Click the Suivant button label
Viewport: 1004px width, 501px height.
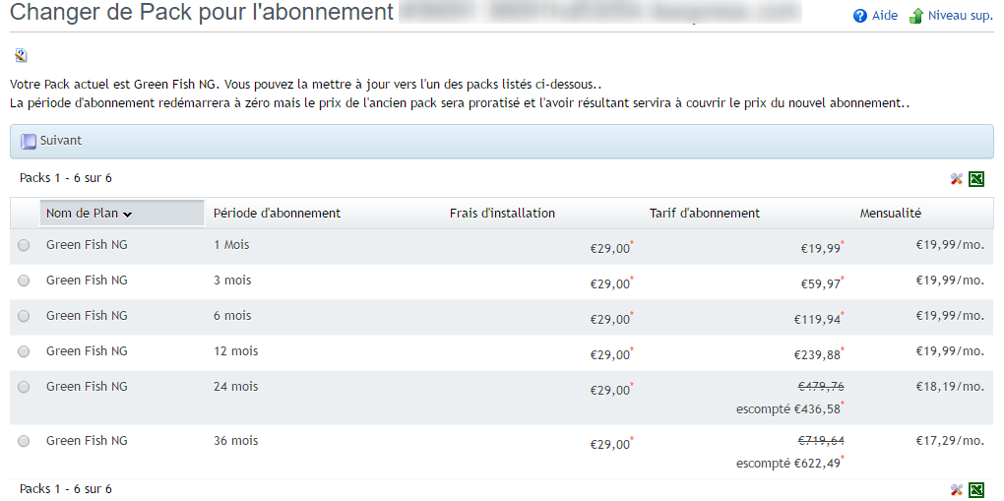tap(61, 141)
